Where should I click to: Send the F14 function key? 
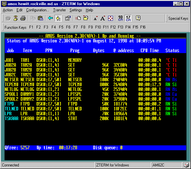click(x=128, y=27)
